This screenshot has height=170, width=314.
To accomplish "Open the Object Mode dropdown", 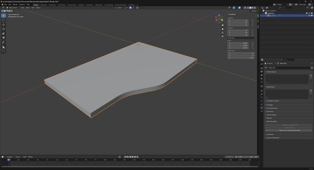I will (x=13, y=8).
